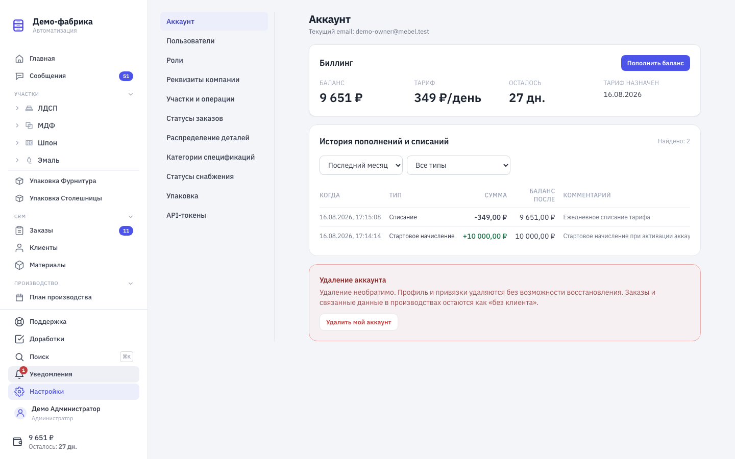The width and height of the screenshot is (735, 459).
Task: Click the wallet balance icon
Action: (17, 442)
